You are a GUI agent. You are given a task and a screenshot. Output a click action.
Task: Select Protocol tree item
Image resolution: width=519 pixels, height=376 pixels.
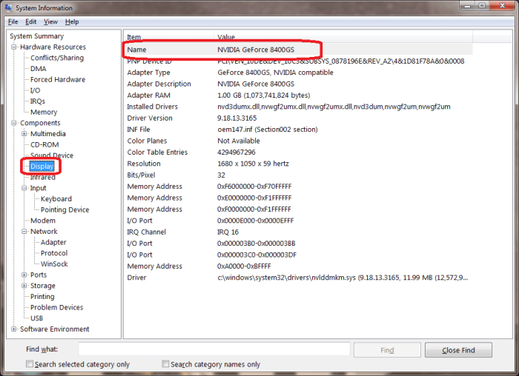pos(54,253)
